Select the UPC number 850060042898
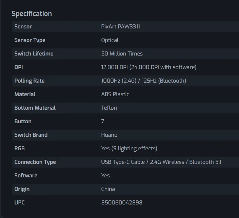Viewport: 239px width, 218px height. (x=122, y=202)
